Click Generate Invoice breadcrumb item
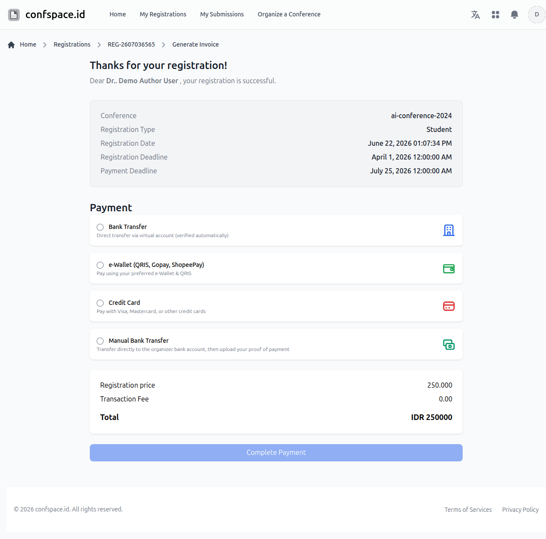546x539 pixels. click(x=196, y=44)
